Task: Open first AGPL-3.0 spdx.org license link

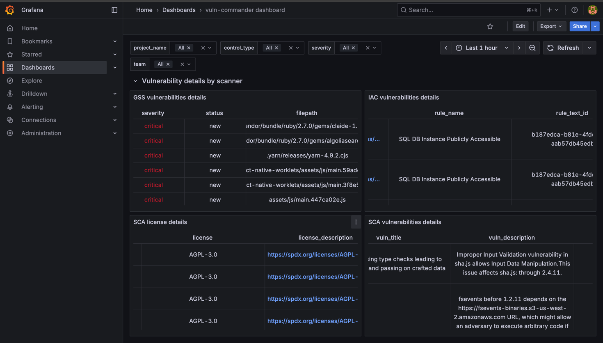Action: pos(313,255)
